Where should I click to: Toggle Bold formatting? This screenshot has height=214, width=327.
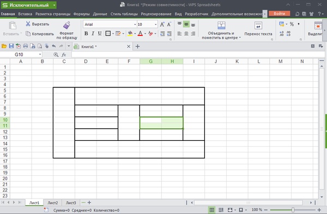coord(86,33)
